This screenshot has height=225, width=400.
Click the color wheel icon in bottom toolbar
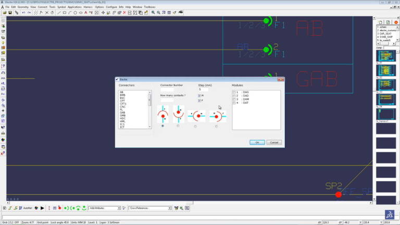point(36,208)
